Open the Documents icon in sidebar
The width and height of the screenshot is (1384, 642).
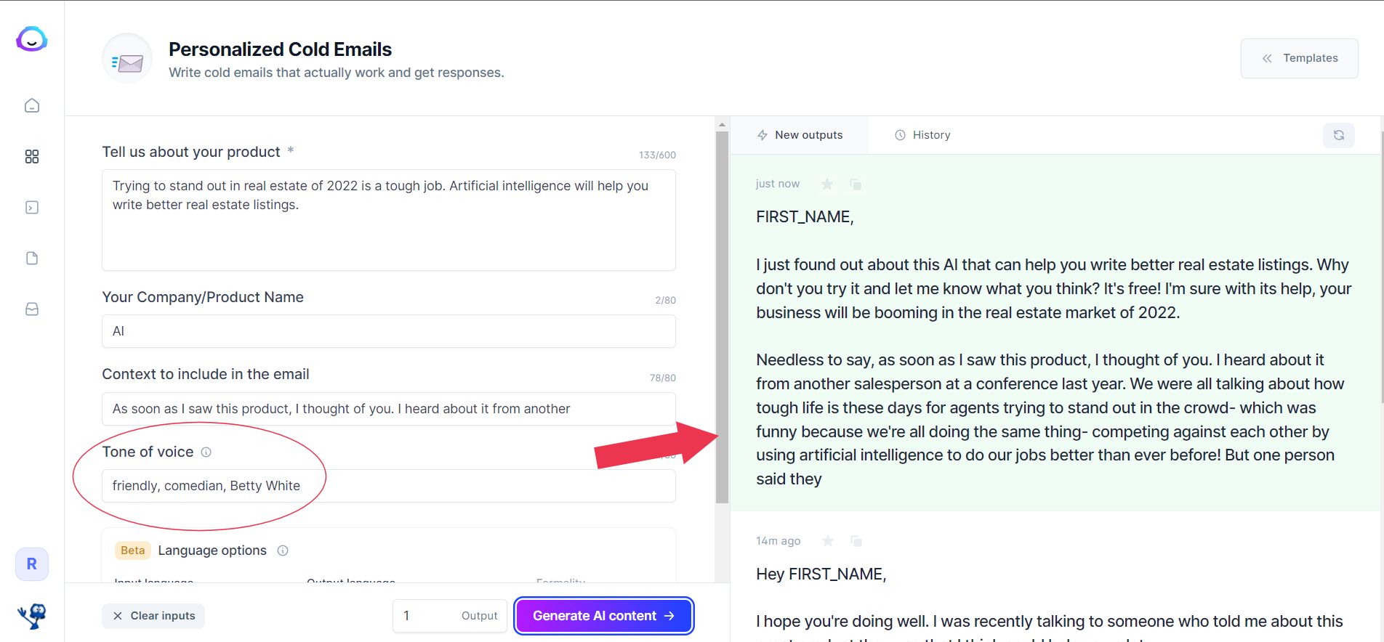[32, 259]
